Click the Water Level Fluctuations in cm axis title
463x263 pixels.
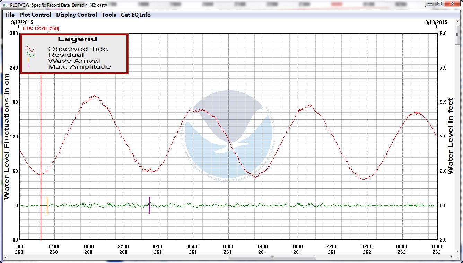point(6,136)
